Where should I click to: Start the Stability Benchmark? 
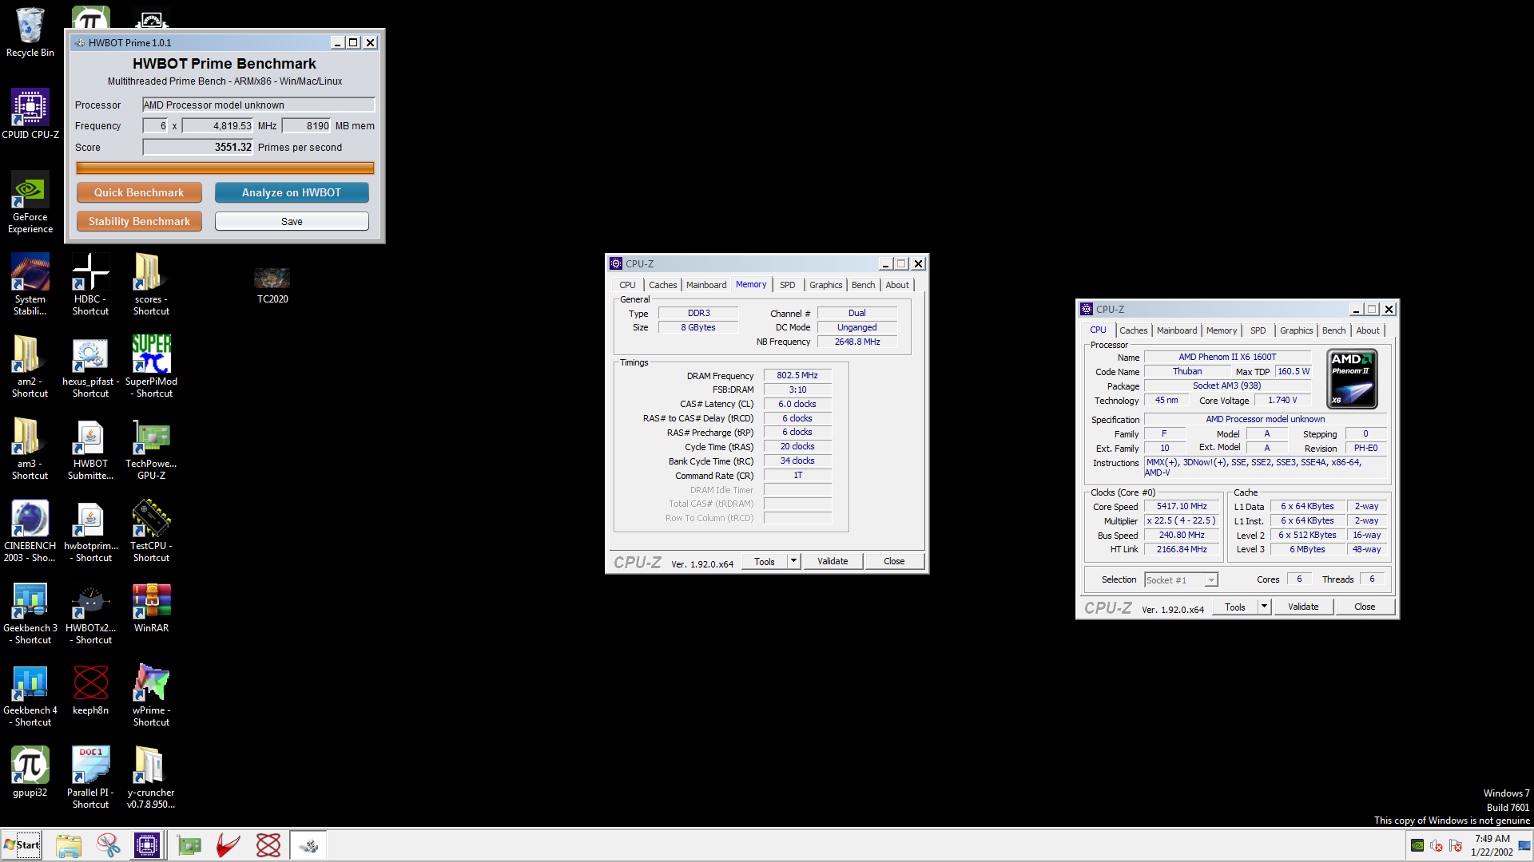[139, 221]
